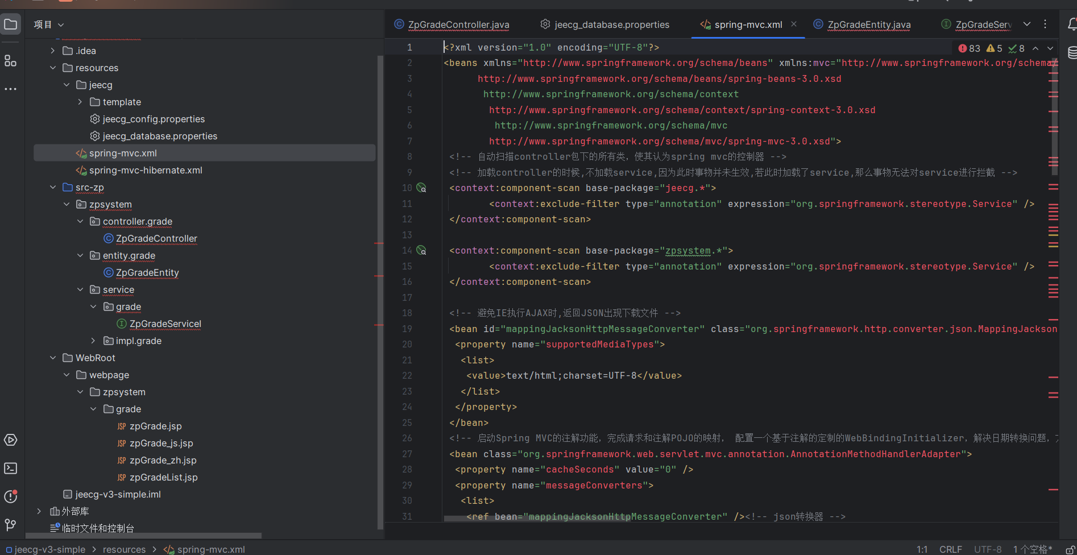Open the Structure tool window icon
This screenshot has height=555, width=1077.
pyautogui.click(x=11, y=60)
